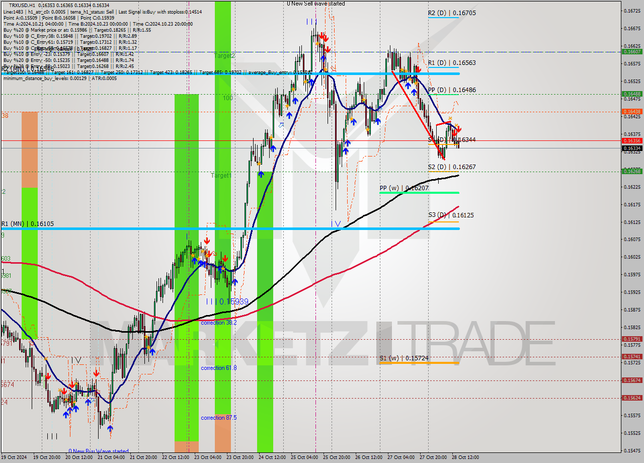Click the 'R1 (MN) | 0.16105' label
The height and width of the screenshot is (463, 644).
27,224
